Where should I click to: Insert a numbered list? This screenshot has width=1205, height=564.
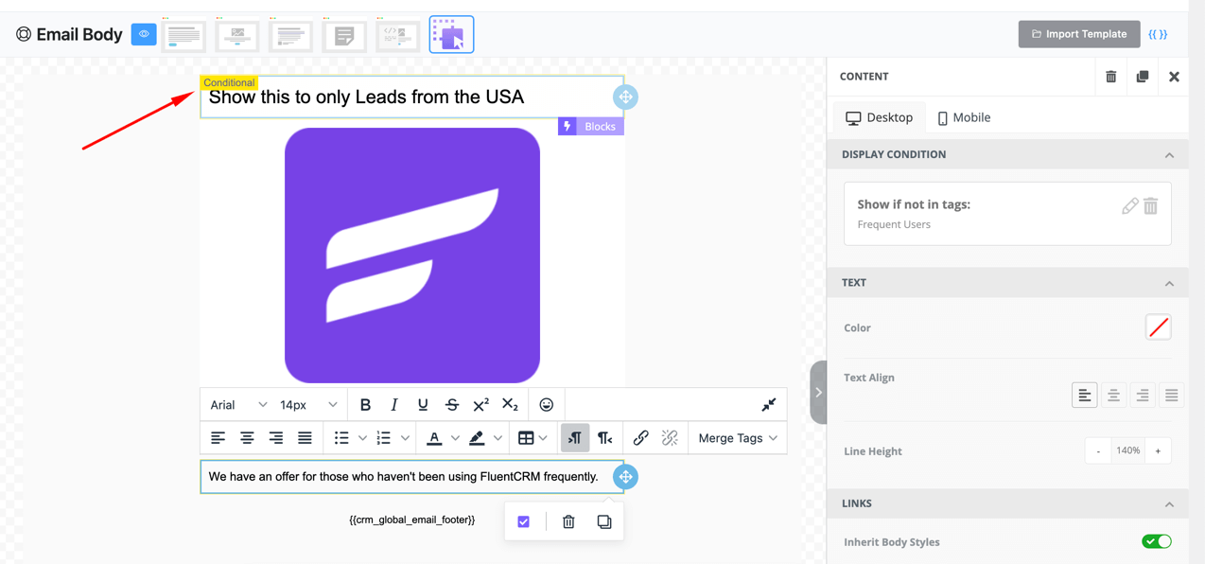[x=383, y=438]
